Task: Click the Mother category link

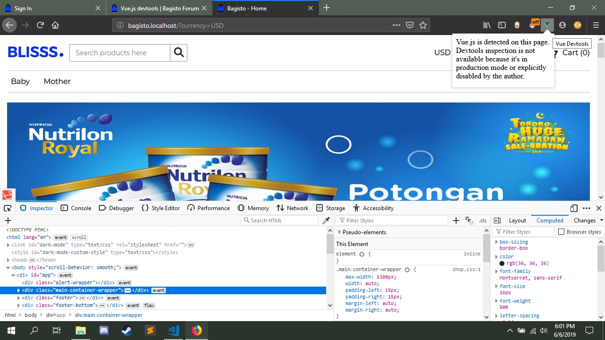Action: [x=57, y=81]
